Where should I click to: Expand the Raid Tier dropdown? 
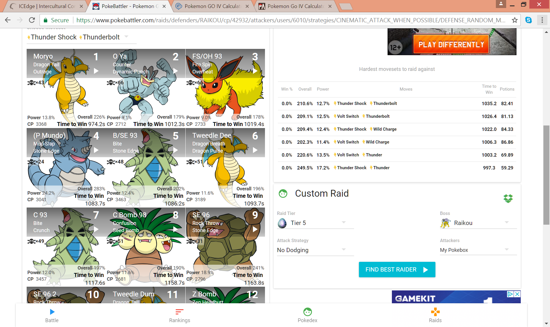coord(315,223)
